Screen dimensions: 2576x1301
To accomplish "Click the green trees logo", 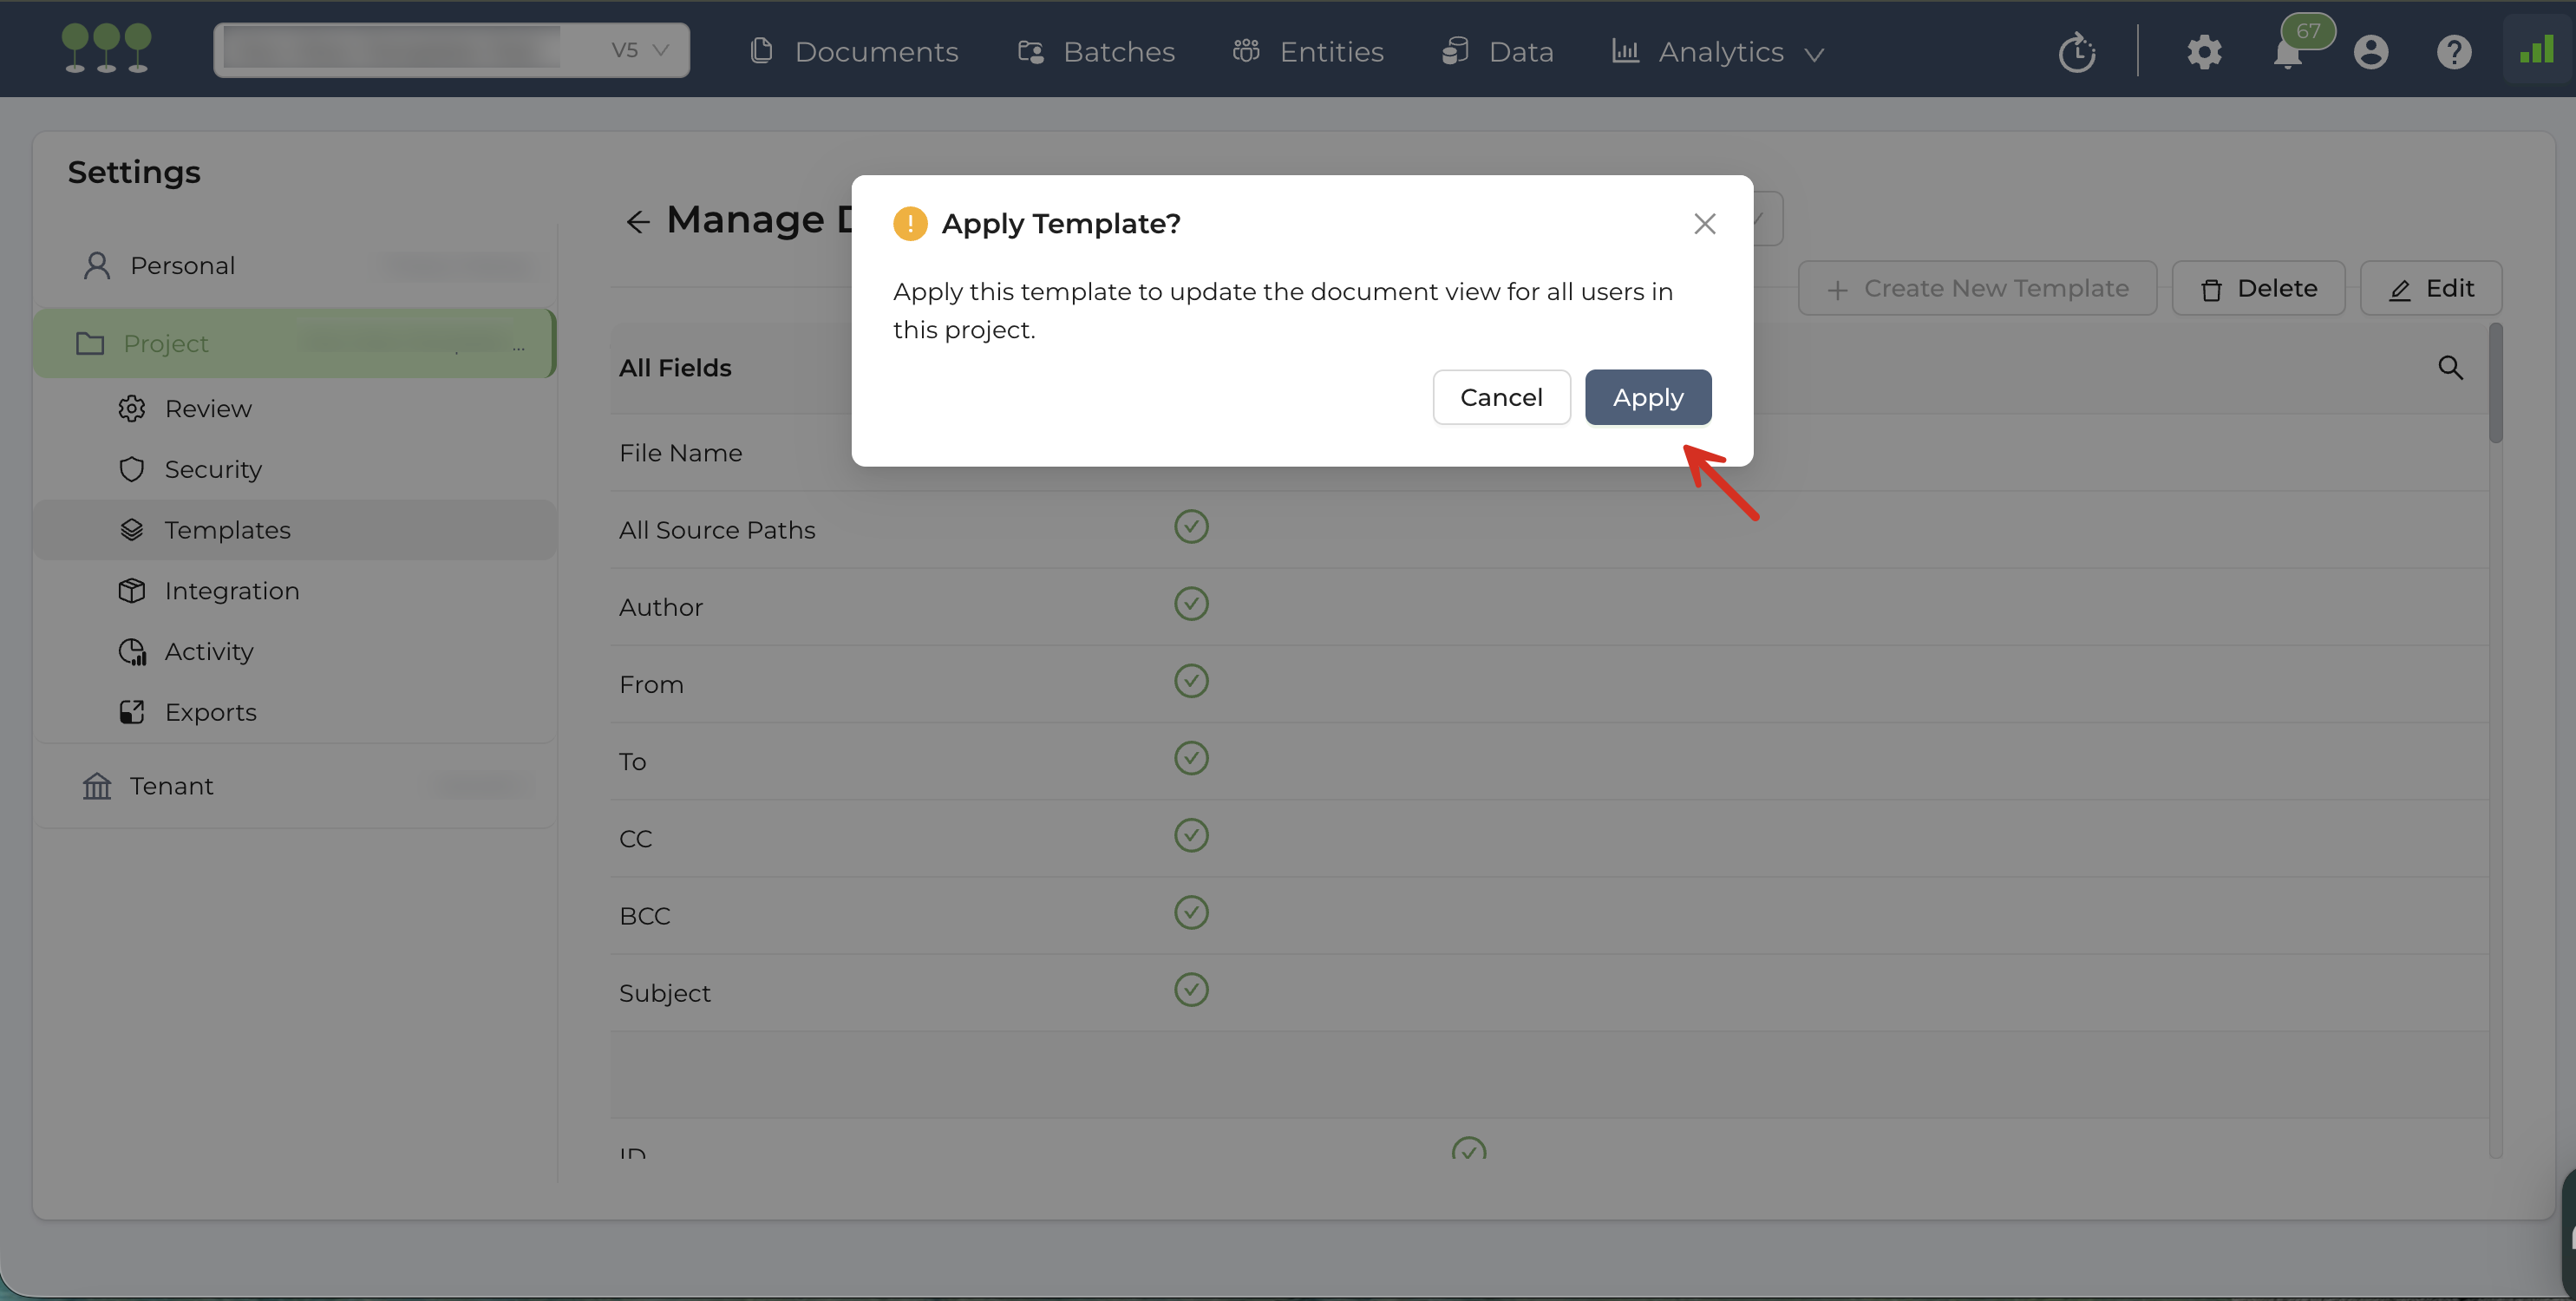I will coord(106,48).
